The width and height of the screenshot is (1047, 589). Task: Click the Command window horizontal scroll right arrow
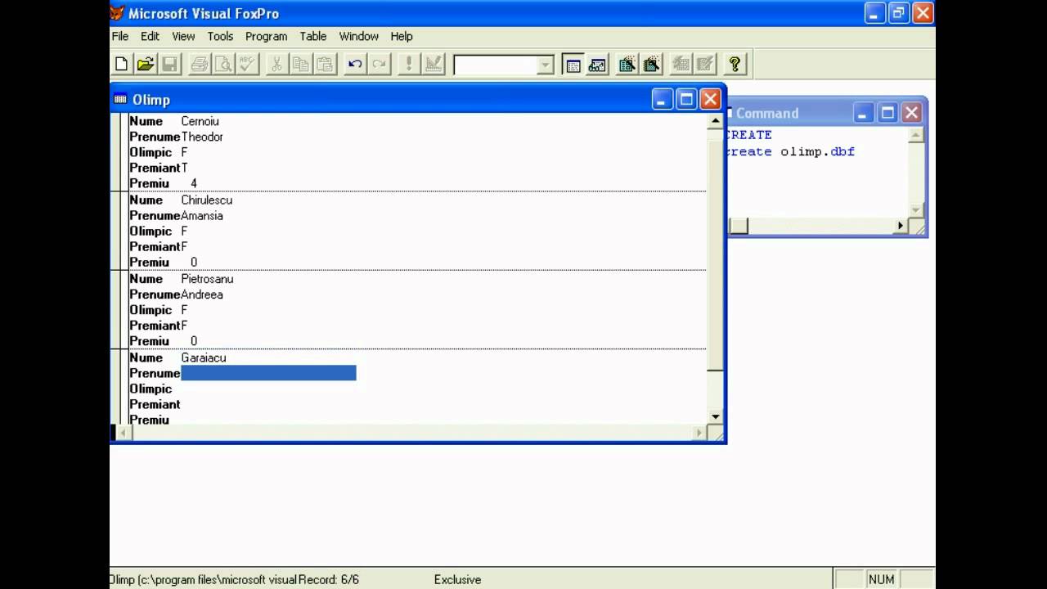point(901,226)
